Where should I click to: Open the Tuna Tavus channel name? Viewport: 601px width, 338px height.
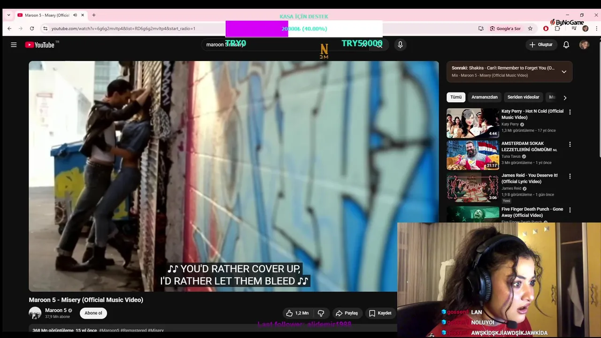click(511, 156)
